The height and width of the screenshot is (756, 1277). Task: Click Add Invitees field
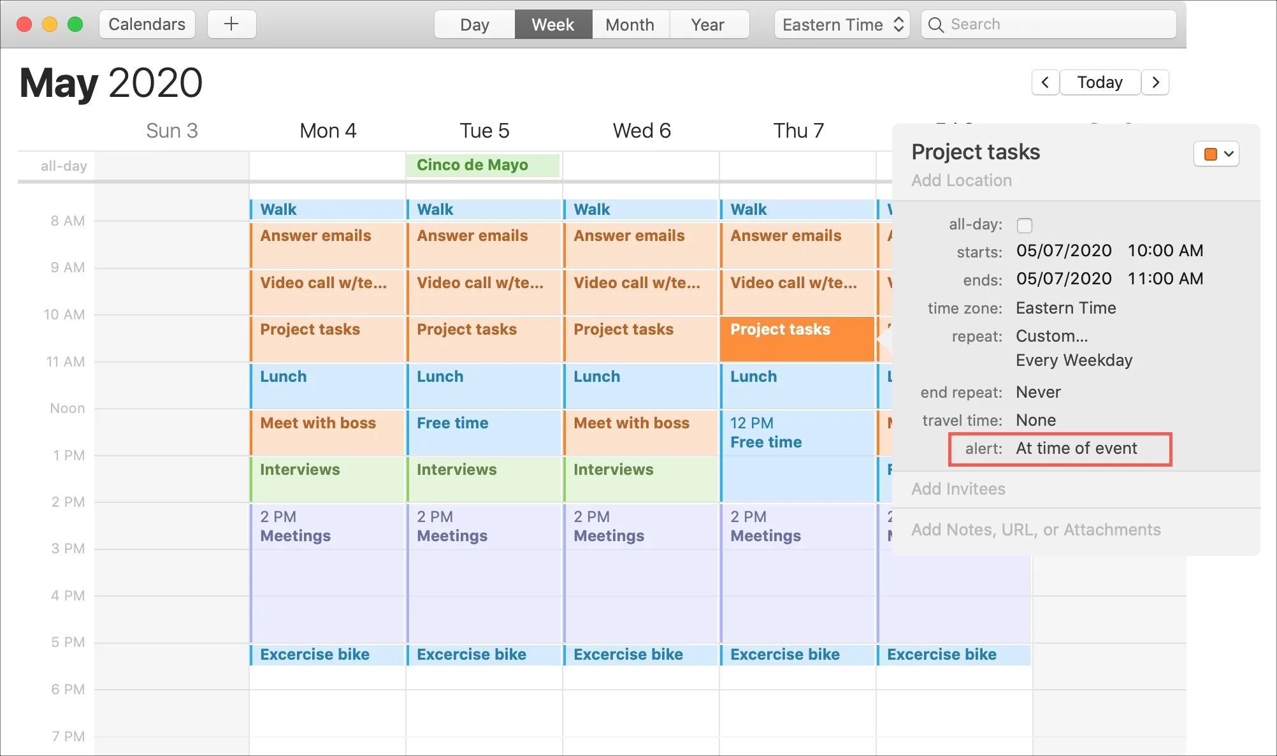pos(958,489)
